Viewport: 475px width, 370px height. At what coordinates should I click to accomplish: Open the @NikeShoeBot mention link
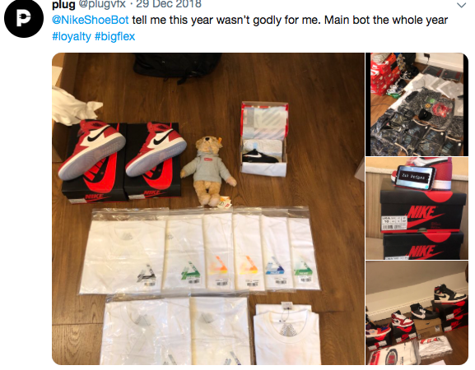91,20
